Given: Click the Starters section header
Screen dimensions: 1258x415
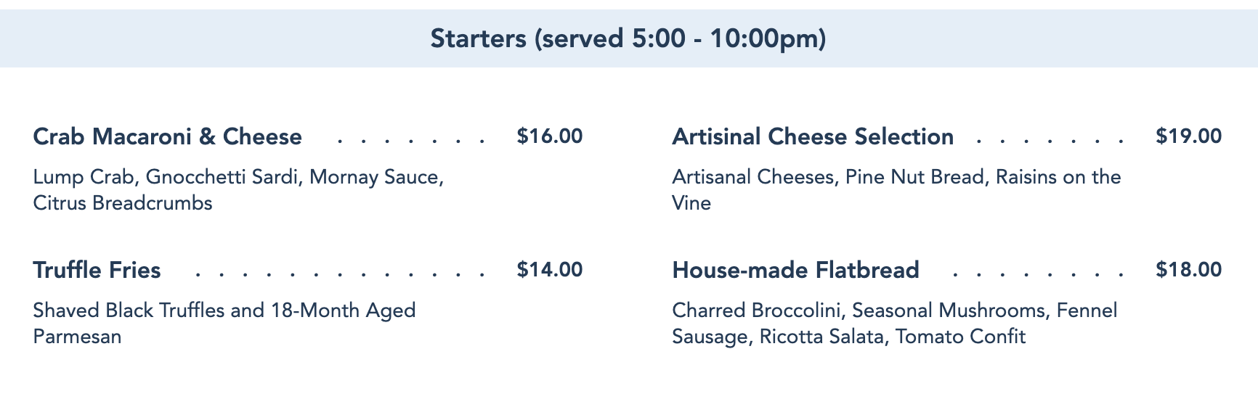Looking at the screenshot, I should pyautogui.click(x=628, y=38).
